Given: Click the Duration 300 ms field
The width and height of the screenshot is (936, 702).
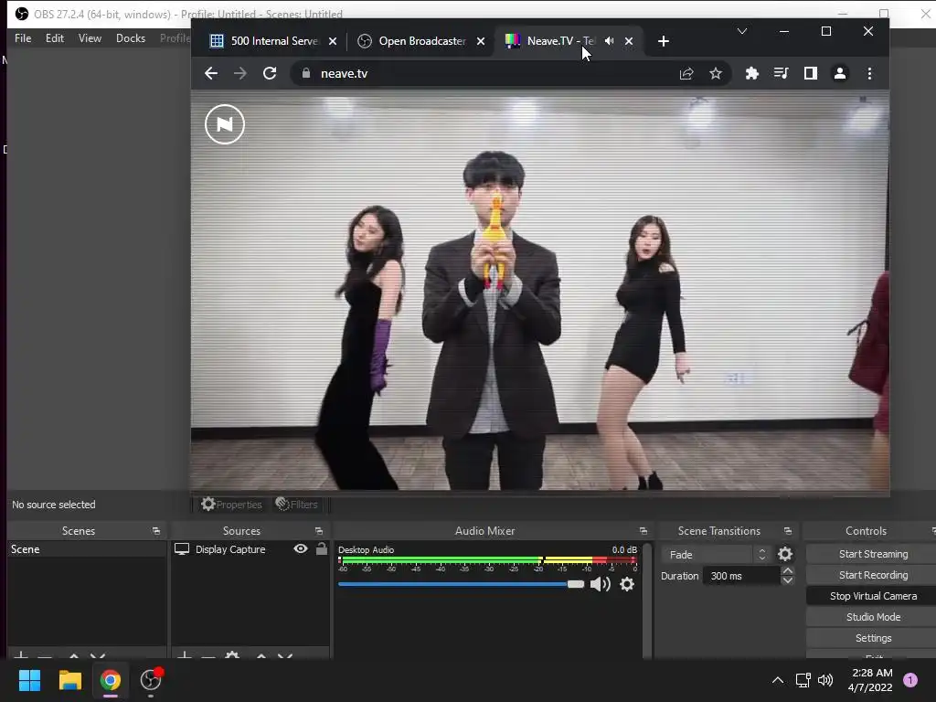Looking at the screenshot, I should (740, 576).
